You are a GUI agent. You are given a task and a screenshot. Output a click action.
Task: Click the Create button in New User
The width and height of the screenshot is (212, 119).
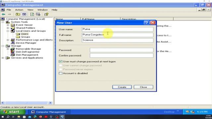[122, 87]
